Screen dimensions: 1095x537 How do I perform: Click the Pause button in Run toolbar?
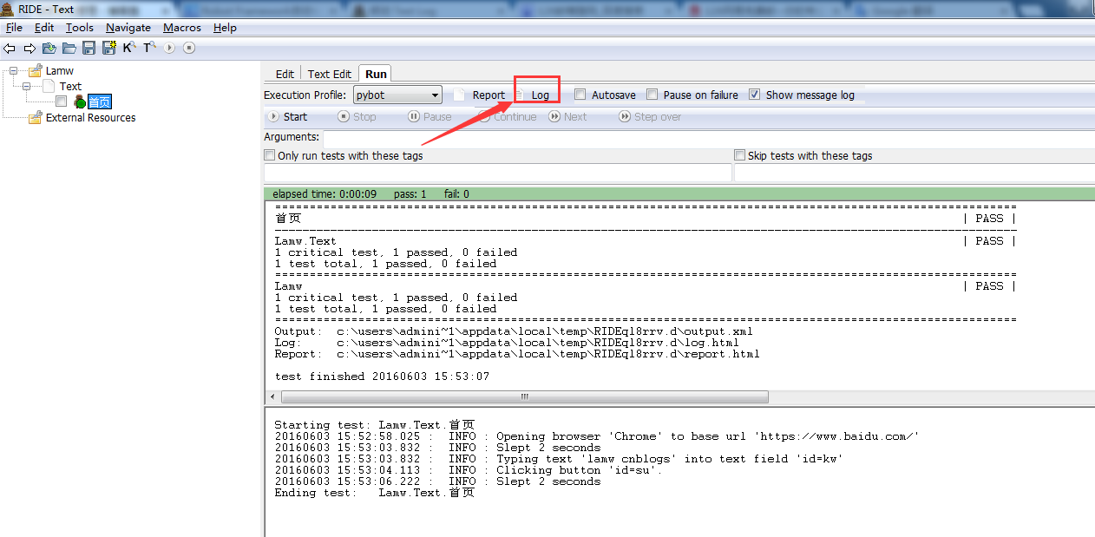click(x=430, y=117)
